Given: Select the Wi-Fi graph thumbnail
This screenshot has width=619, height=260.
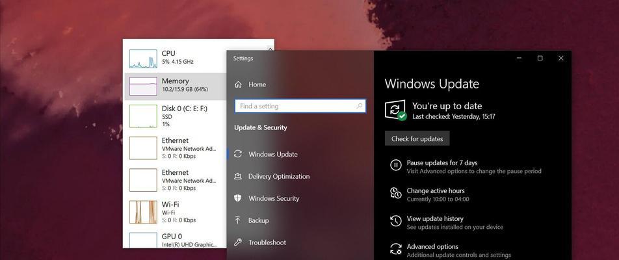Looking at the screenshot, I should (143, 213).
